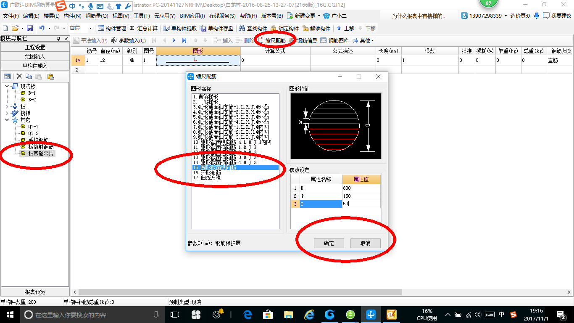
Task: Expand the 其他 dropdown
Action: click(x=363, y=40)
